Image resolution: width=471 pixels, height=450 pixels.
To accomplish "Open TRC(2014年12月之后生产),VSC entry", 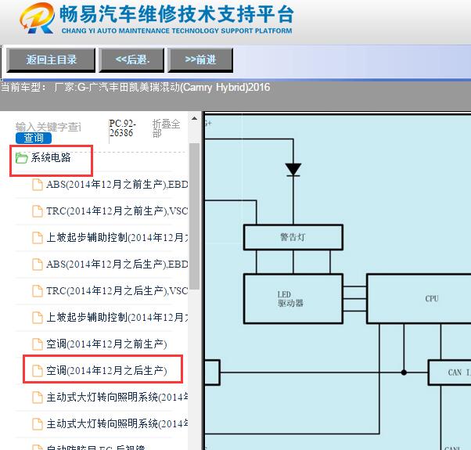I will [x=117, y=291].
